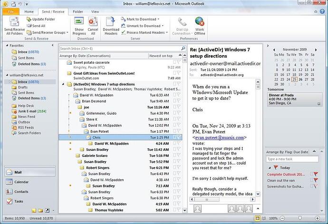Click Arrange By: Flag: Due Date header

[x=287, y=152]
